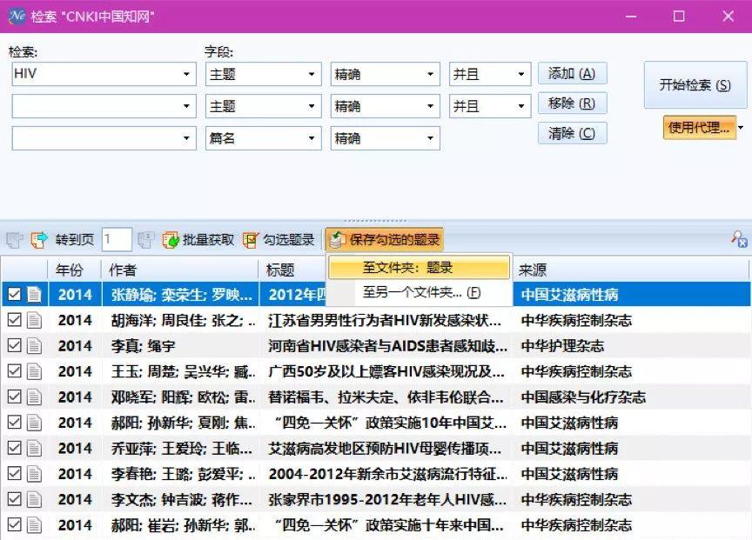752x540 pixels.
Task: Click the page icon right of the page number box
Action: (x=146, y=240)
